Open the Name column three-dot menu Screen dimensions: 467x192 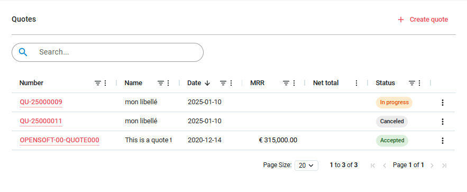(x=168, y=83)
